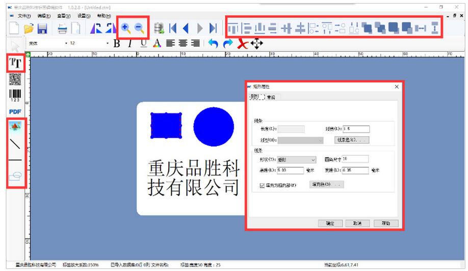Delete selected object with red X
This screenshot has height=271, width=468.
coord(243,44)
